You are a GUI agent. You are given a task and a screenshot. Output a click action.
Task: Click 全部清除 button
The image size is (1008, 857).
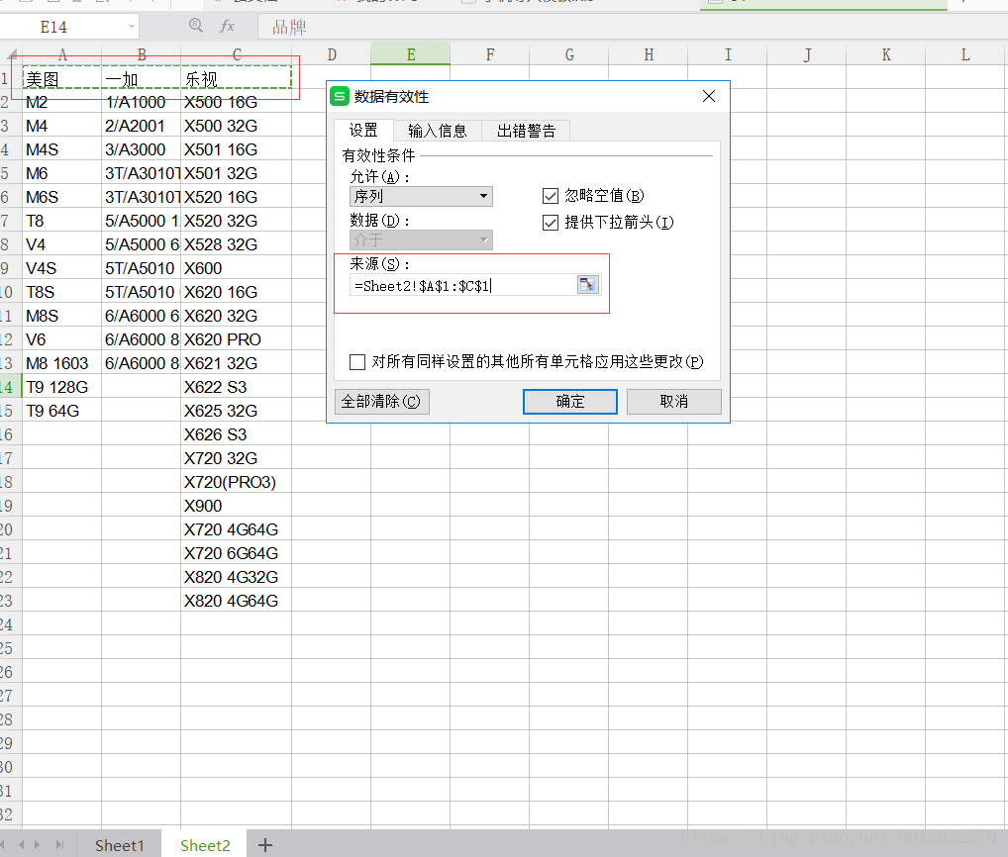pos(381,402)
